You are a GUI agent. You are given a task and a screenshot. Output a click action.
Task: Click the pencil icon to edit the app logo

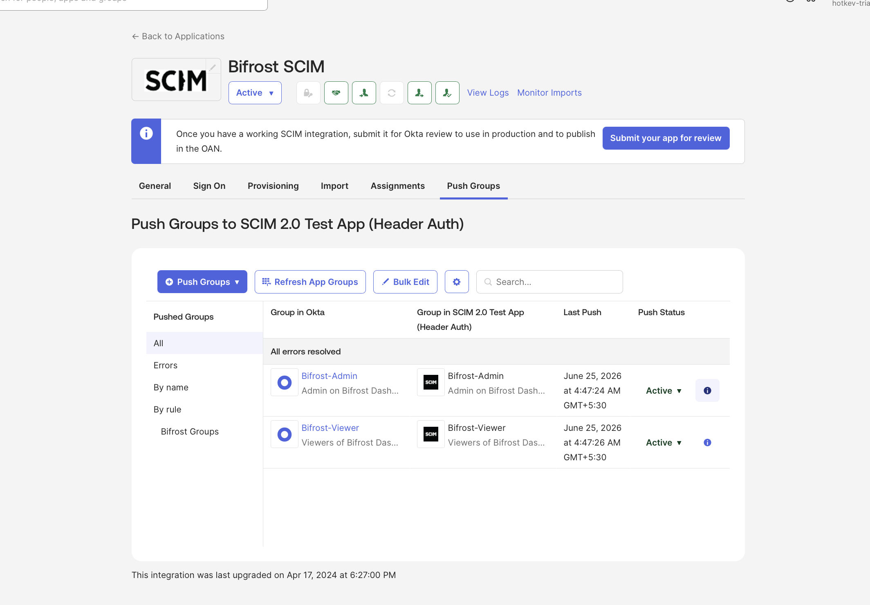click(x=213, y=67)
